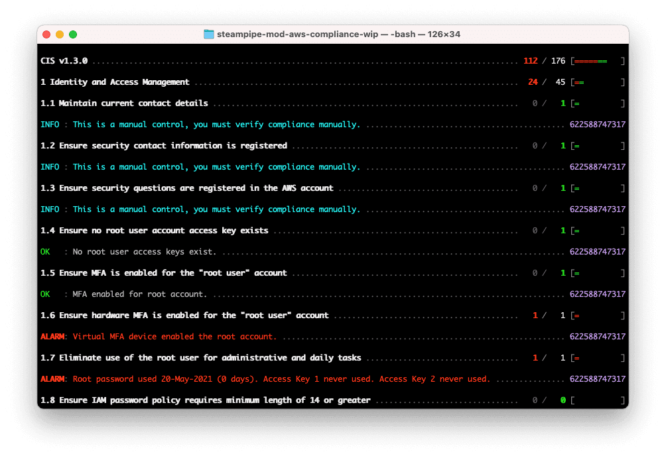The width and height of the screenshot is (666, 458).
Task: Click the "1.8 Ensure IAM password policy" line
Action: pos(206,400)
